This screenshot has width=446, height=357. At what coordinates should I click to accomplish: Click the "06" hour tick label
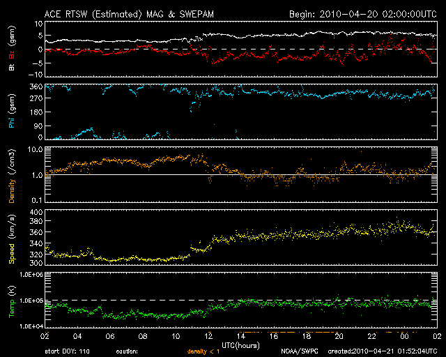pos(110,336)
